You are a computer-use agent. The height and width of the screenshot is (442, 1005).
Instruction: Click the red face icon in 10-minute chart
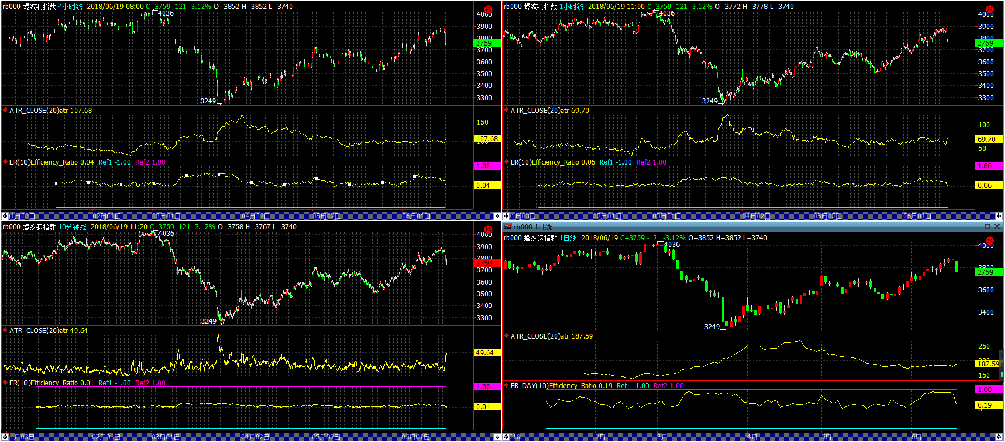tap(488, 230)
